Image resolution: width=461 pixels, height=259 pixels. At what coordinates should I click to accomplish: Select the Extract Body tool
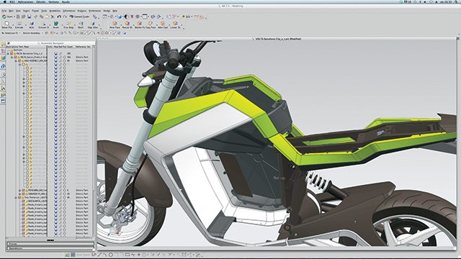coord(43,25)
